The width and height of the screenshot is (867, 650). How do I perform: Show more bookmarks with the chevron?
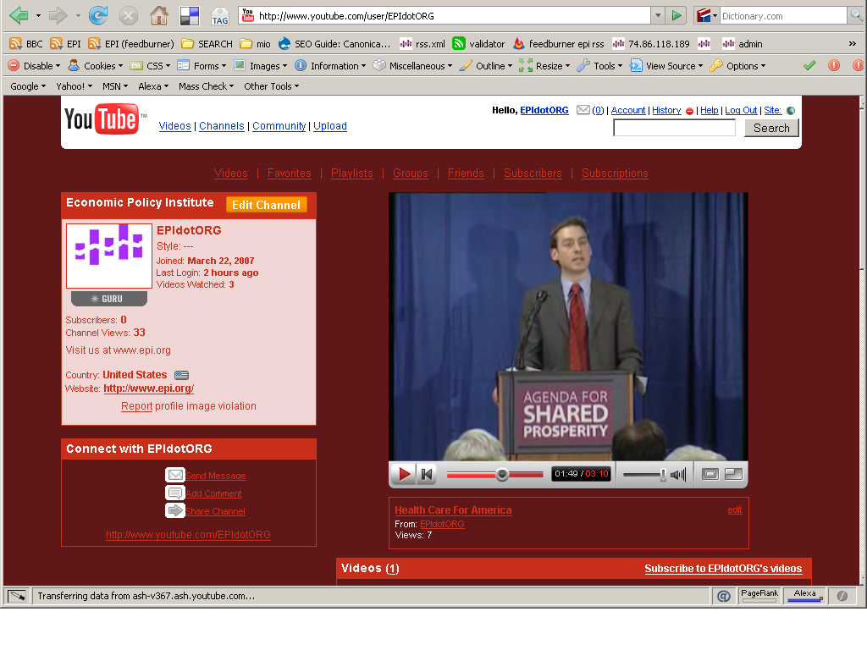pos(852,44)
